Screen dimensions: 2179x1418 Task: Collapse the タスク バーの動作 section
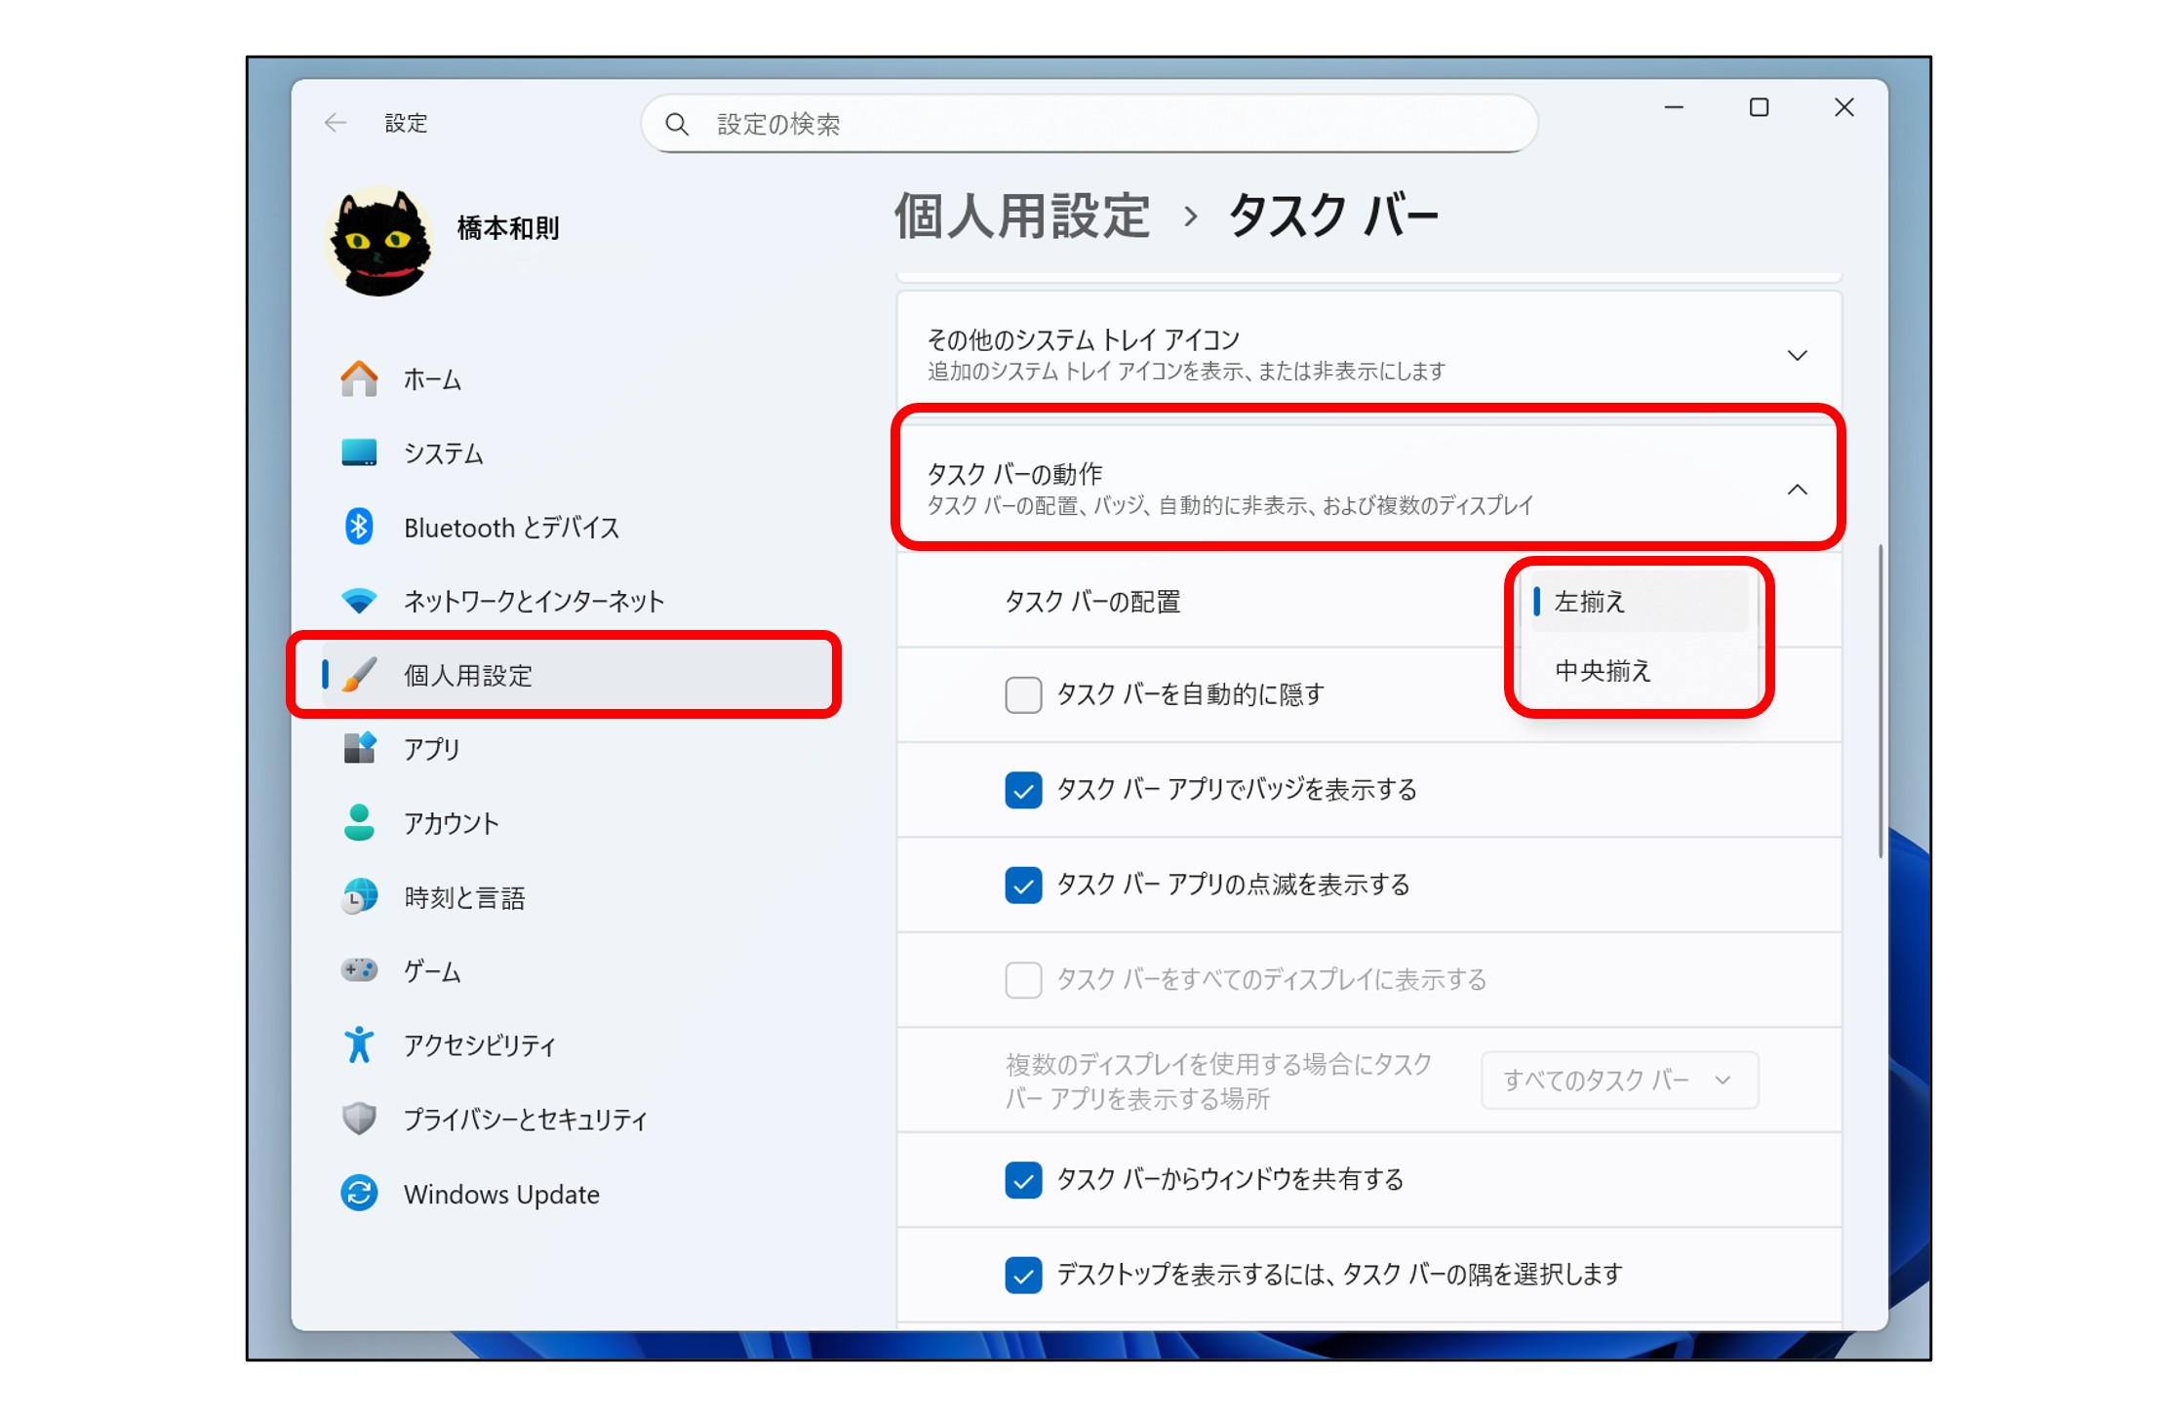[x=1796, y=490]
